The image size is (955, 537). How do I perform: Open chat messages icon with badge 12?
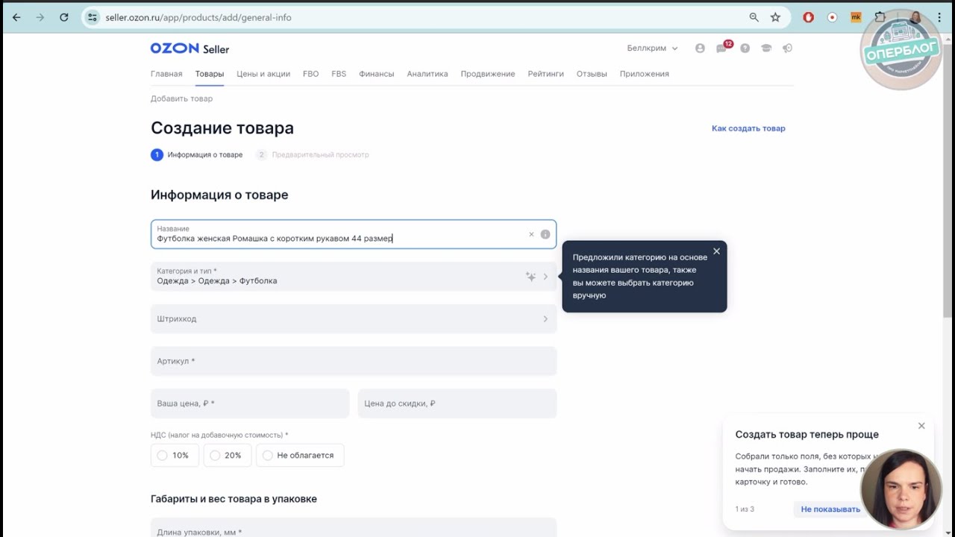coord(721,48)
